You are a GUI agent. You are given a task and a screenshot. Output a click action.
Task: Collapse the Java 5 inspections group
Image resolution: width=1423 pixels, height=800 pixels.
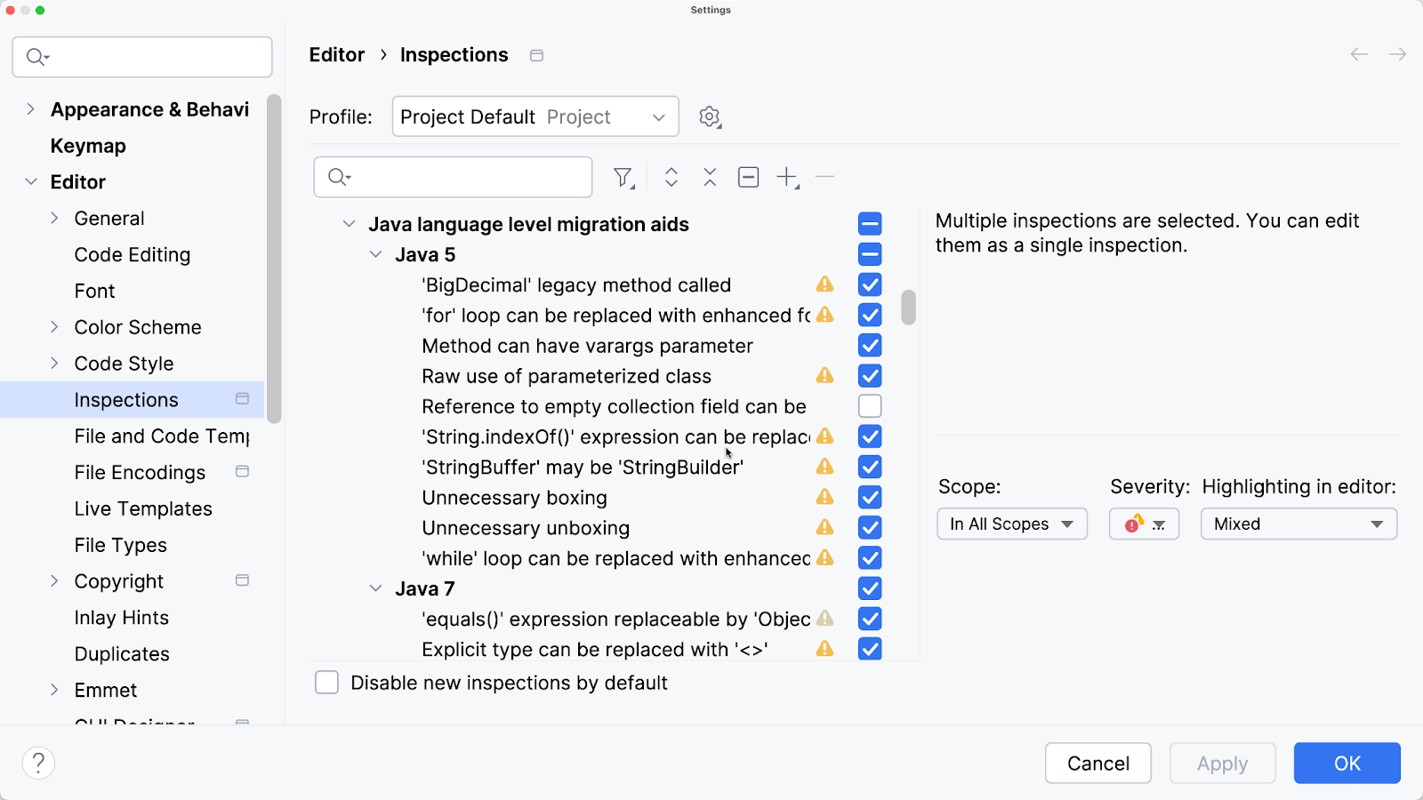[x=376, y=255]
